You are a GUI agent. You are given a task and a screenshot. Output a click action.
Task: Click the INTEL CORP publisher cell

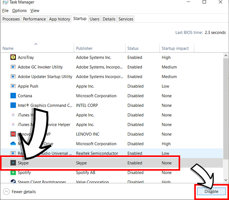point(87,106)
